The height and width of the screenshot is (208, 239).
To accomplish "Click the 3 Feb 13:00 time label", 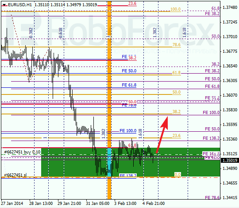I will coord(125,204).
